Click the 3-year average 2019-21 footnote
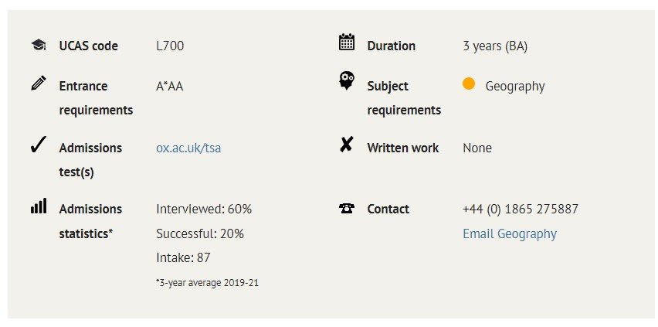The image size is (658, 327). 207,283
